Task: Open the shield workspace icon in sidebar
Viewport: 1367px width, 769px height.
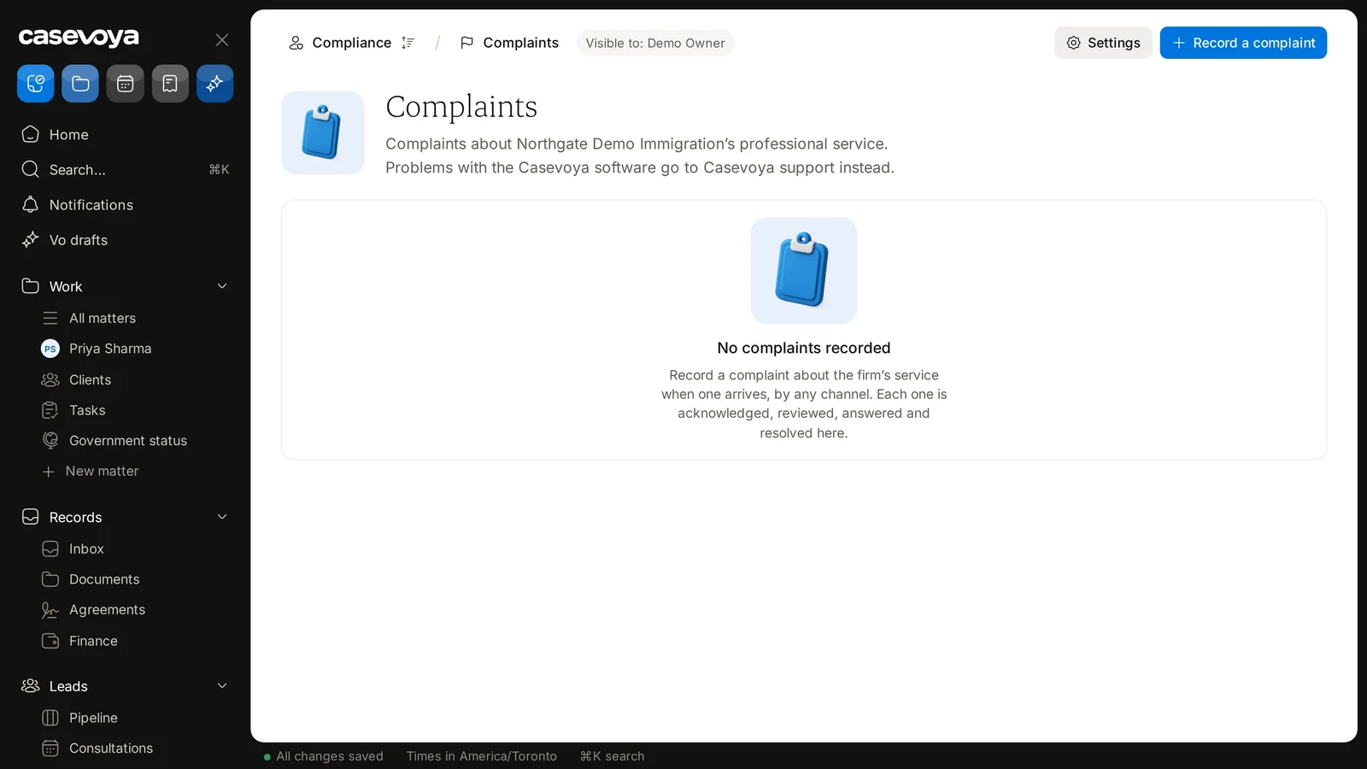Action: pos(36,84)
